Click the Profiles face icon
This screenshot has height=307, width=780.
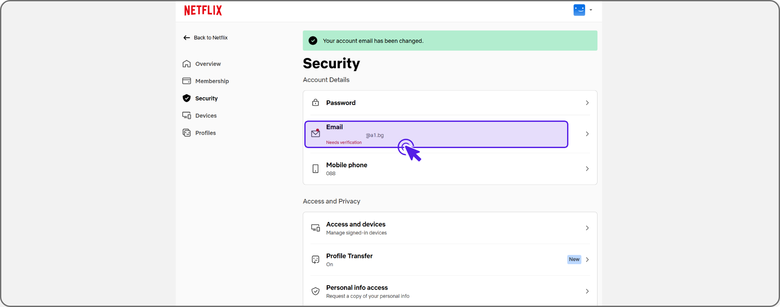[187, 133]
